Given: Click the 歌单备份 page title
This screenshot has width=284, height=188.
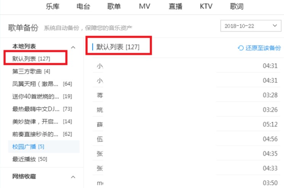Looking at the screenshot, I should pyautogui.click(x=23, y=28).
